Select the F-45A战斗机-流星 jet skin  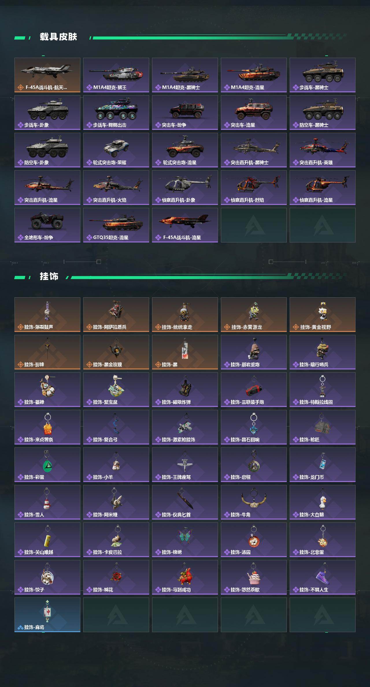point(185,225)
